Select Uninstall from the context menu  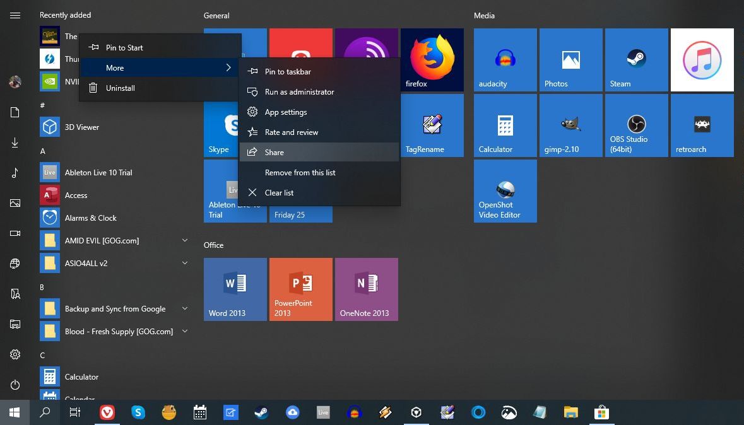pos(160,88)
